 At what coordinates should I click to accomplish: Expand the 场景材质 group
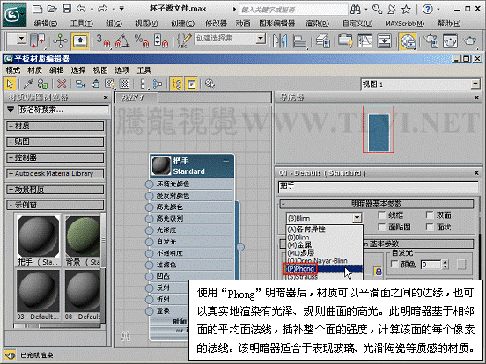tap(55, 189)
